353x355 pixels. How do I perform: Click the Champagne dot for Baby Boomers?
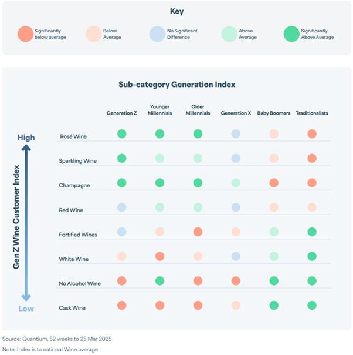click(274, 183)
